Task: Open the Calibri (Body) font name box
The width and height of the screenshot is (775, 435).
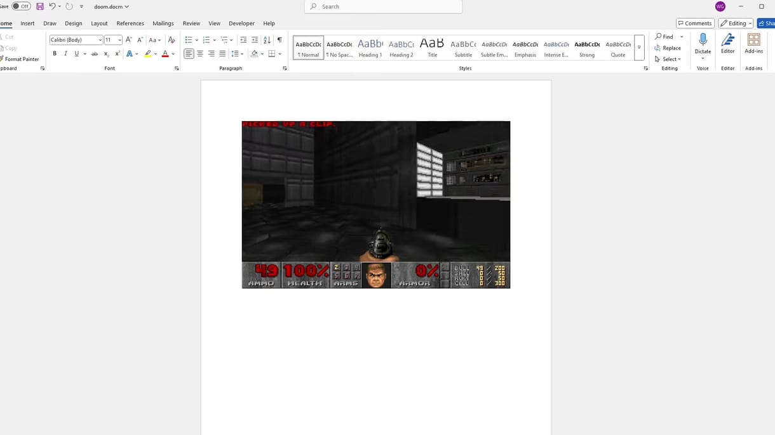Action: (x=76, y=40)
